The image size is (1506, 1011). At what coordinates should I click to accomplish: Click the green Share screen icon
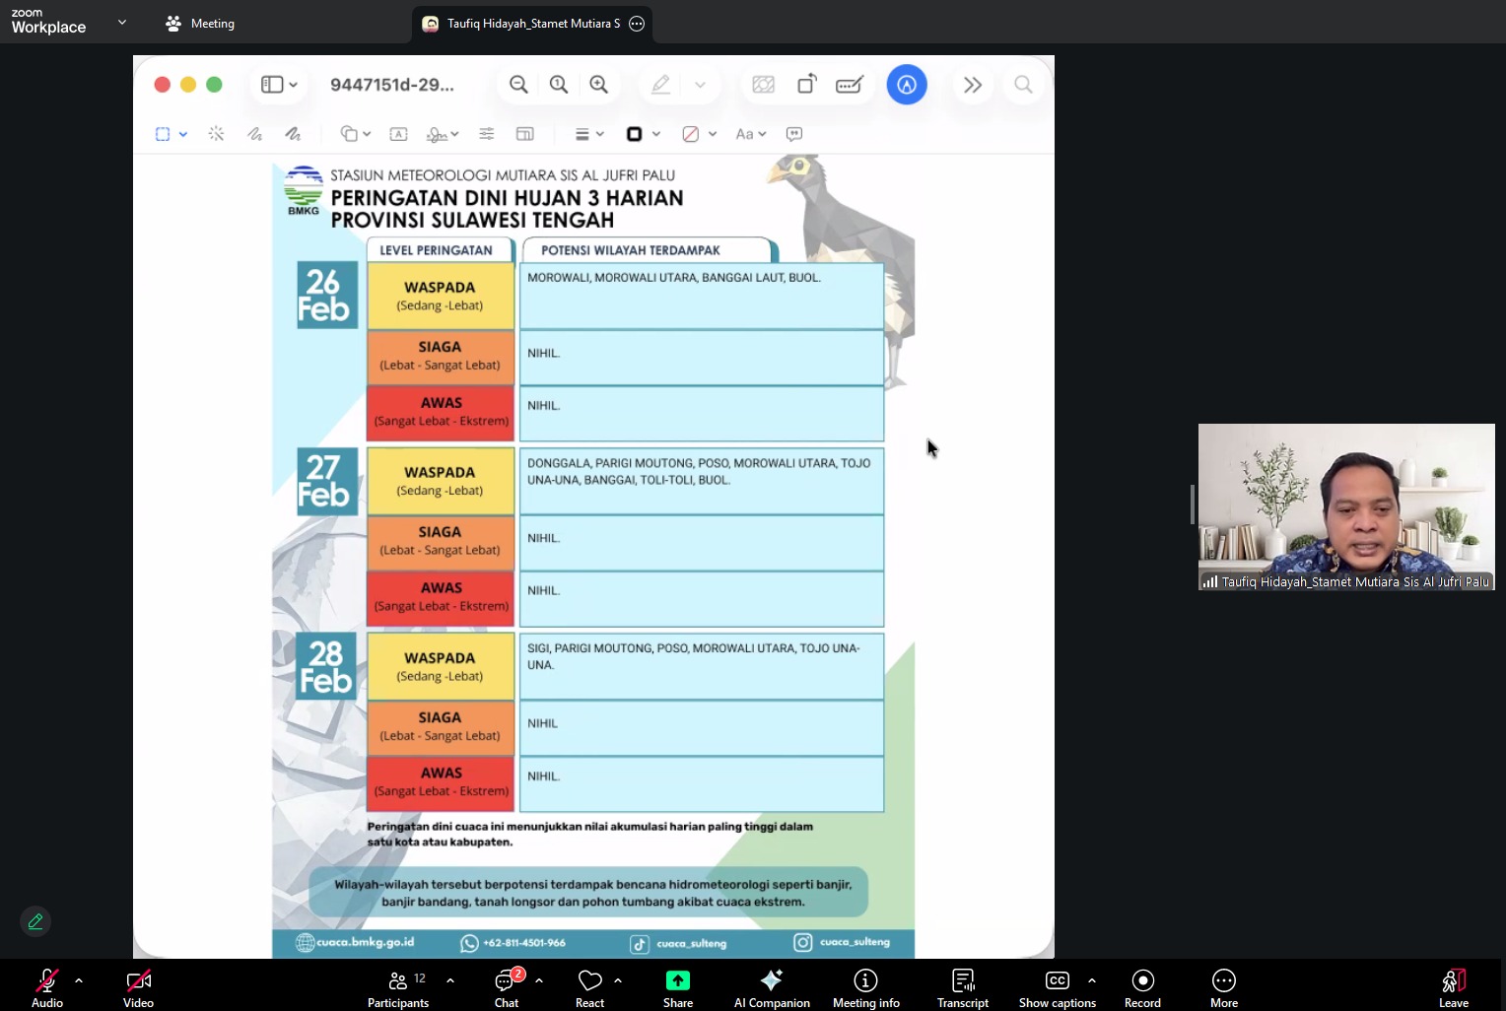(x=678, y=980)
